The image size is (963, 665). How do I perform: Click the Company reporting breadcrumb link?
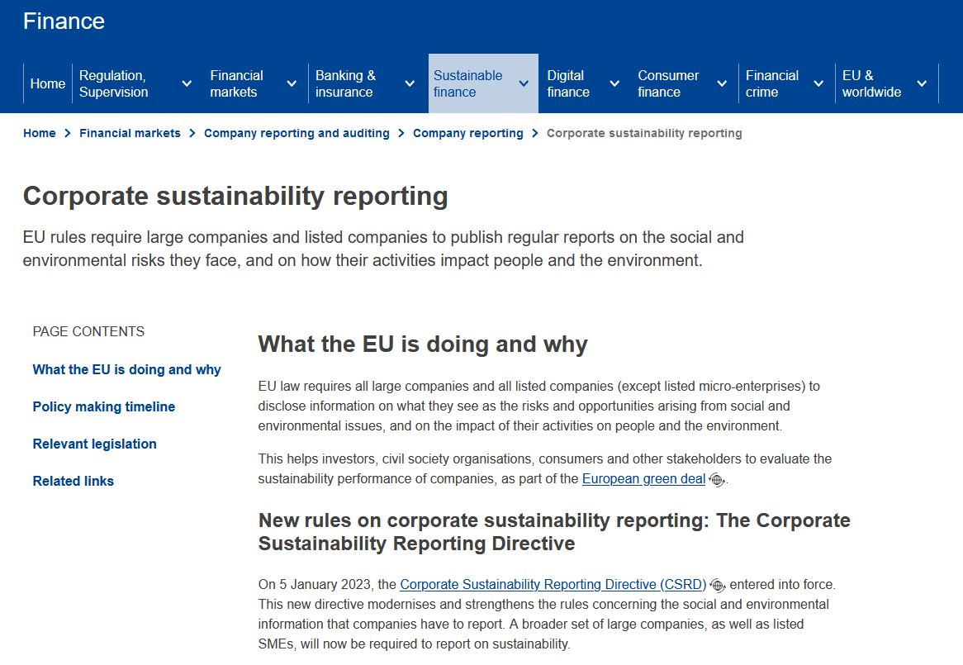point(468,133)
